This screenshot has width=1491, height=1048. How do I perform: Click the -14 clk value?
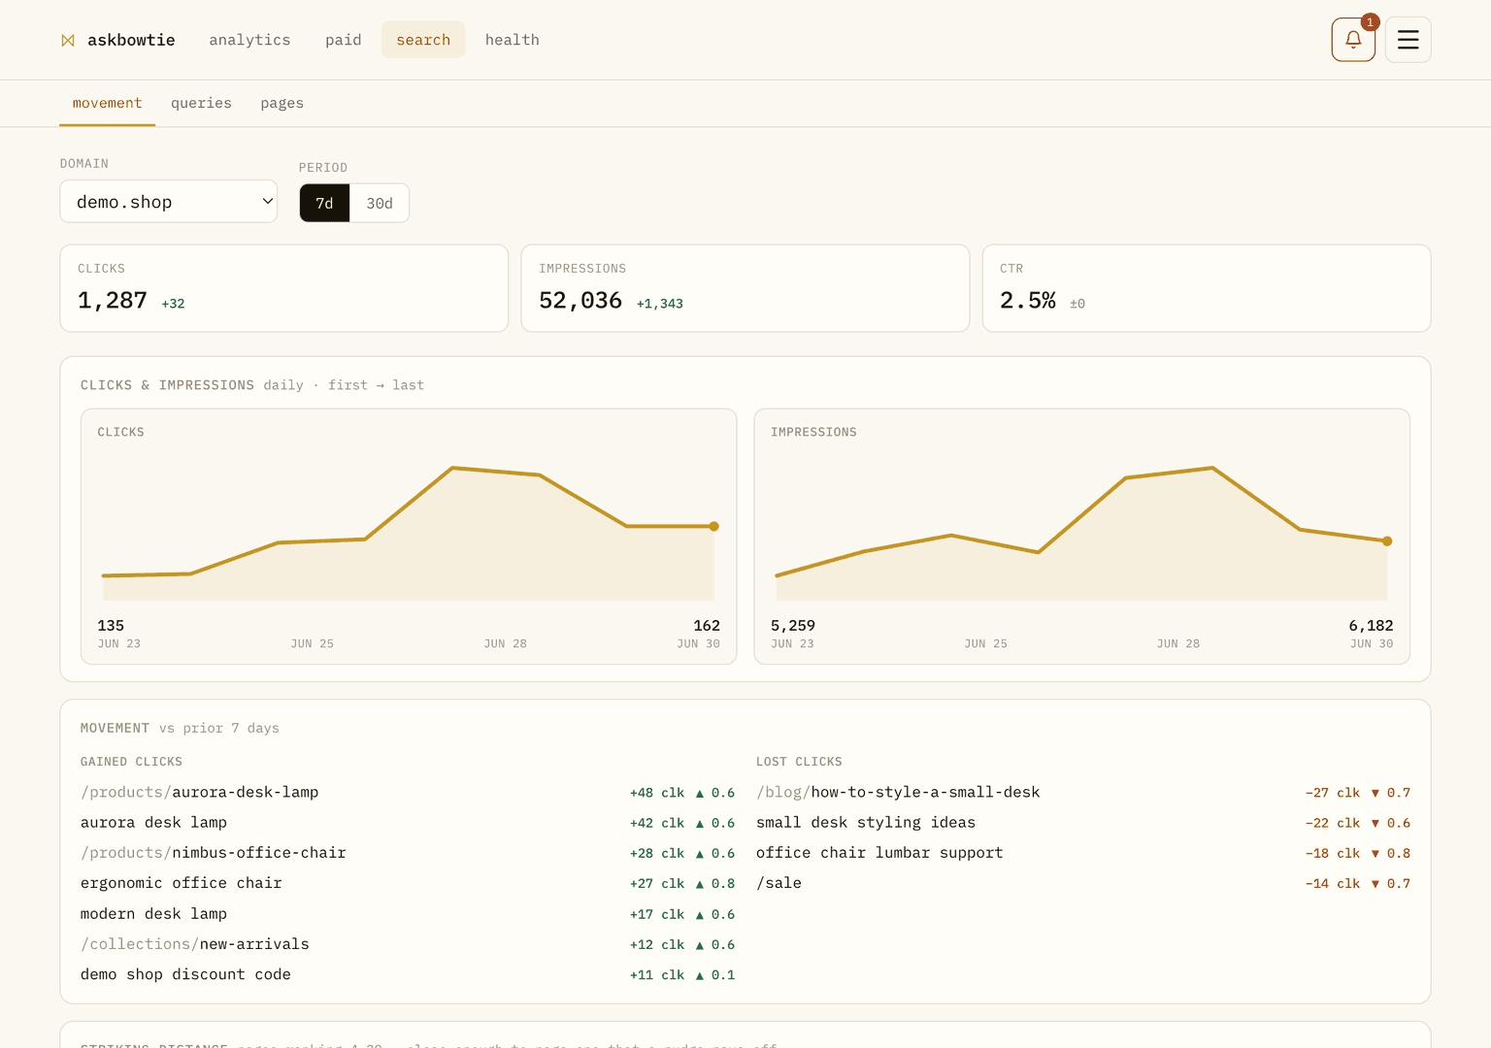[x=1333, y=883]
